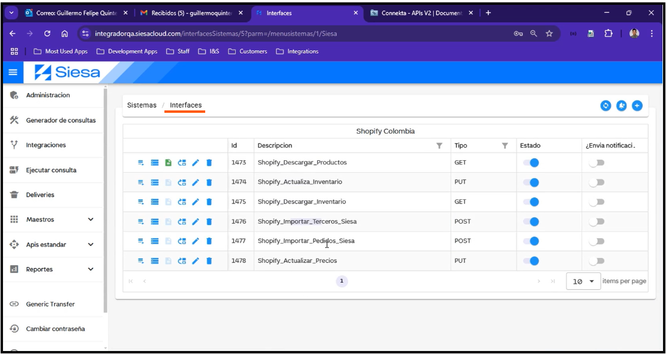
Task: Enable notifications toggle for Shopify_Actualizar_Precios
Action: [x=594, y=260]
